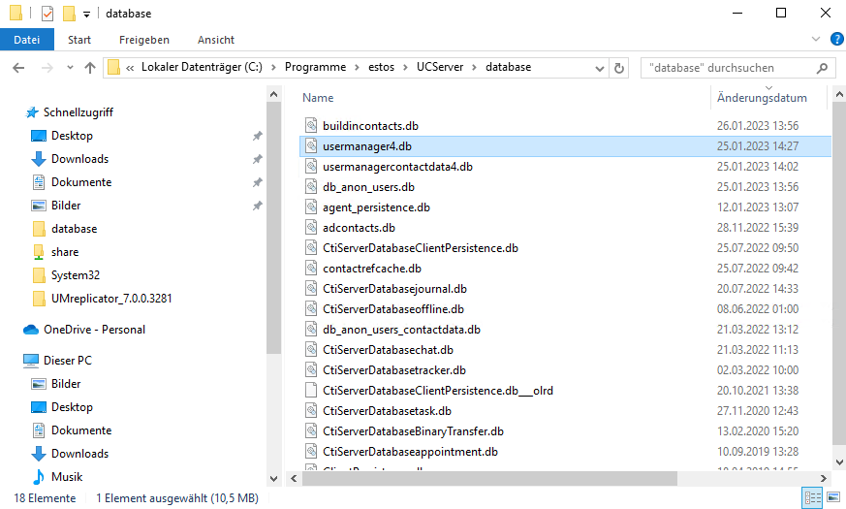This screenshot has width=846, height=509.
Task: Unpin Desktop from Schnellzugriff
Action: coord(257,136)
